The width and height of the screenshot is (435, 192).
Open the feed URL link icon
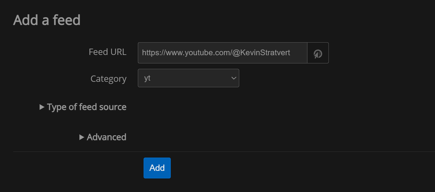click(x=318, y=53)
